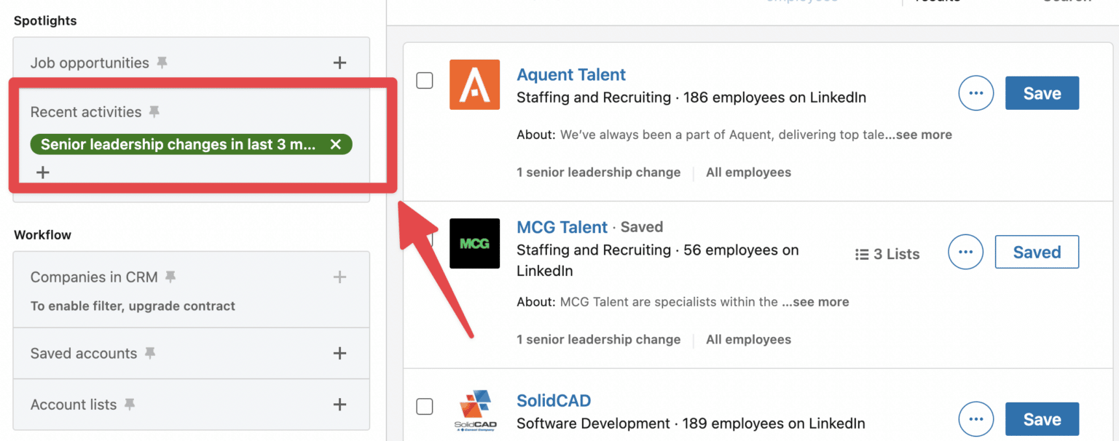Image resolution: width=1119 pixels, height=441 pixels.
Task: Expand the Account lists filter
Action: [x=339, y=405]
